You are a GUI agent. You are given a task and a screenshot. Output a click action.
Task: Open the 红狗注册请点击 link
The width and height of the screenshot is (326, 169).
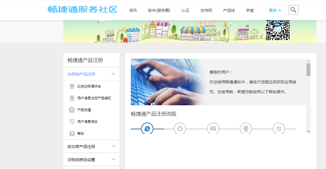89,86
